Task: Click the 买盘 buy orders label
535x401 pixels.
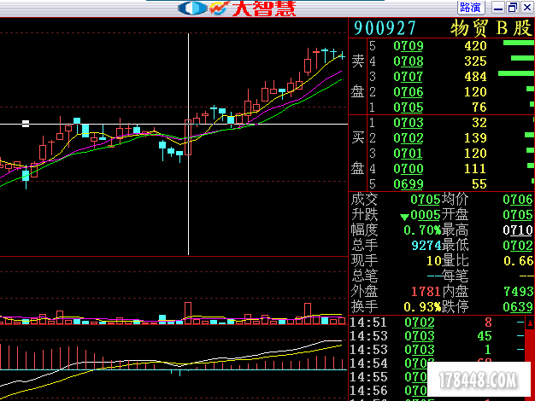Action: (x=357, y=154)
